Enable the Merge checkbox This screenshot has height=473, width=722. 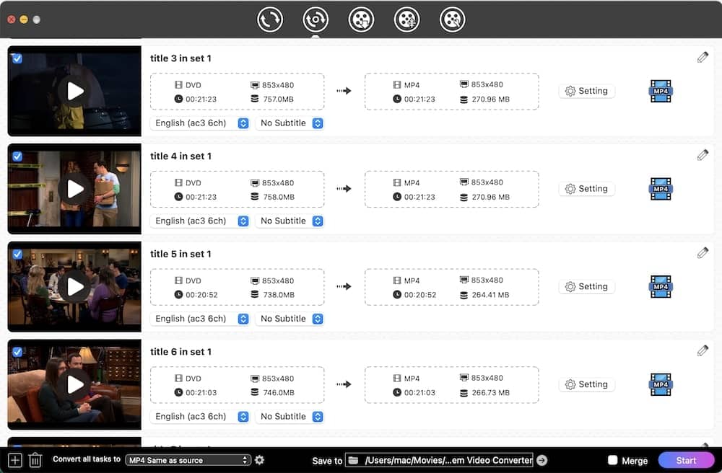click(612, 460)
